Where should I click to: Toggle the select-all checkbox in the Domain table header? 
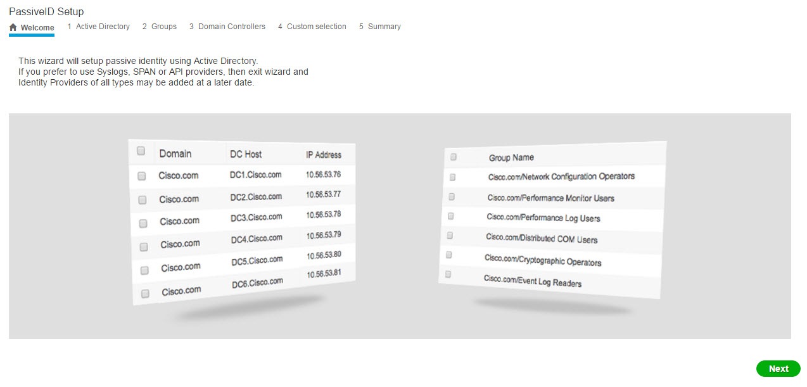click(141, 151)
